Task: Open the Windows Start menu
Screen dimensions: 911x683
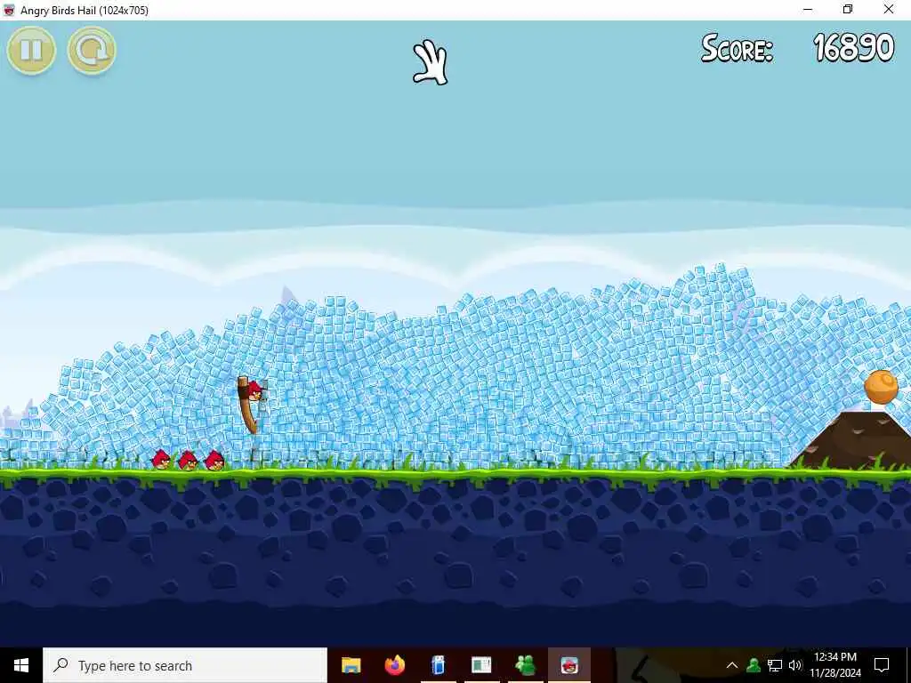Action: [21, 665]
